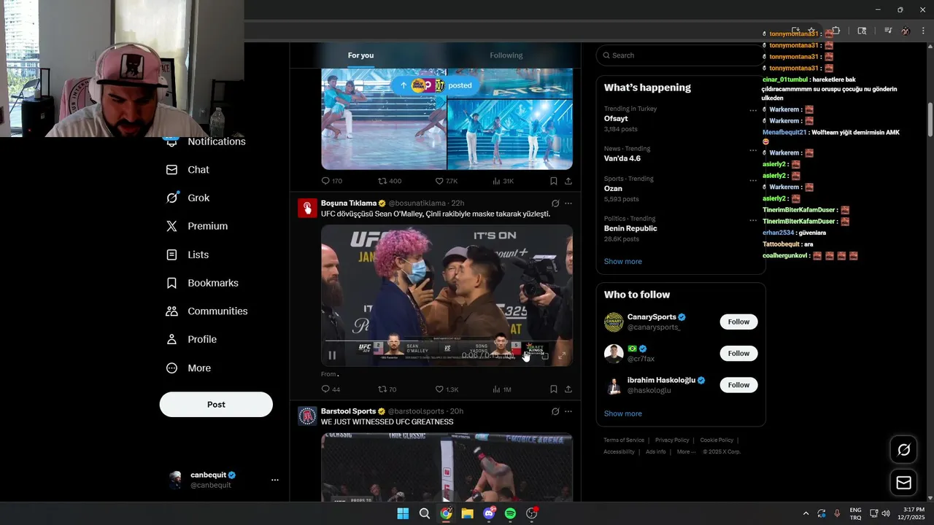The height and width of the screenshot is (525, 934).
Task: Open Barstool Sports profile name
Action: tap(348, 411)
